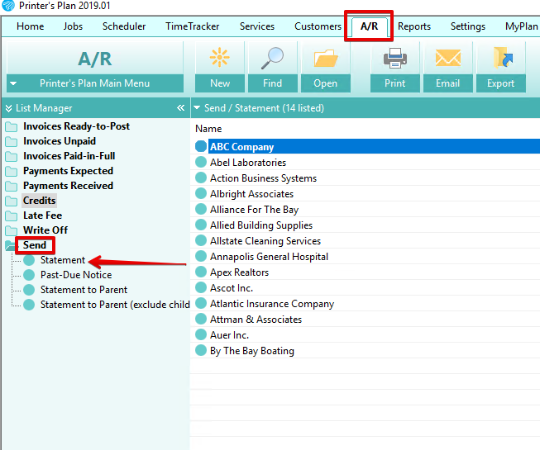Expand the Send / Statement header dropdown arrow
This screenshot has height=450, width=540.
pos(197,108)
